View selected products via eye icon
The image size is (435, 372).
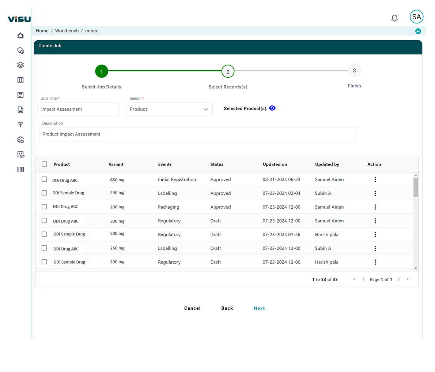pos(272,108)
